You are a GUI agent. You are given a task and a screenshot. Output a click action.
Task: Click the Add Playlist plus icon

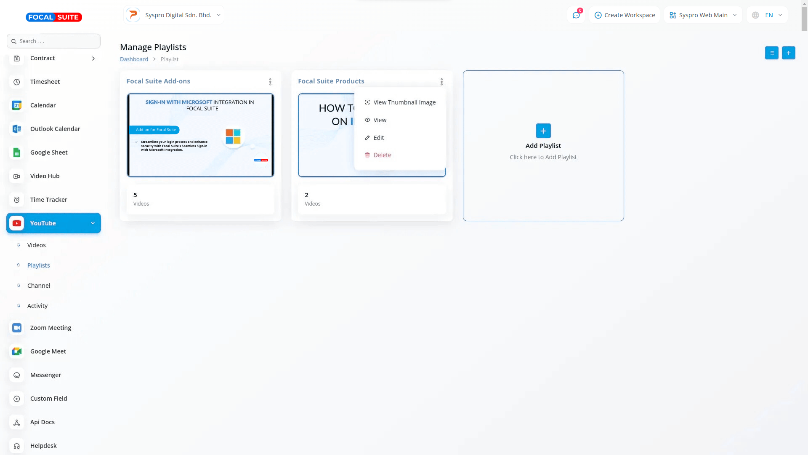pos(543,131)
